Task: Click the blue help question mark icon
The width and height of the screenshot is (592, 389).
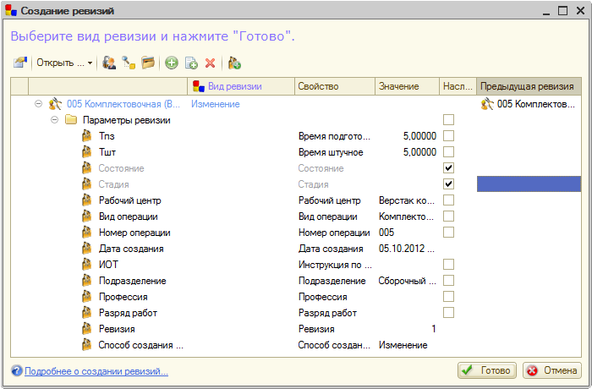Action: tap(17, 370)
